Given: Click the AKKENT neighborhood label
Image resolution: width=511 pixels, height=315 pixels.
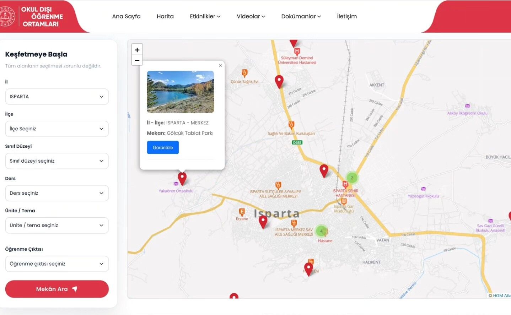Looking at the screenshot, I should tap(377, 85).
